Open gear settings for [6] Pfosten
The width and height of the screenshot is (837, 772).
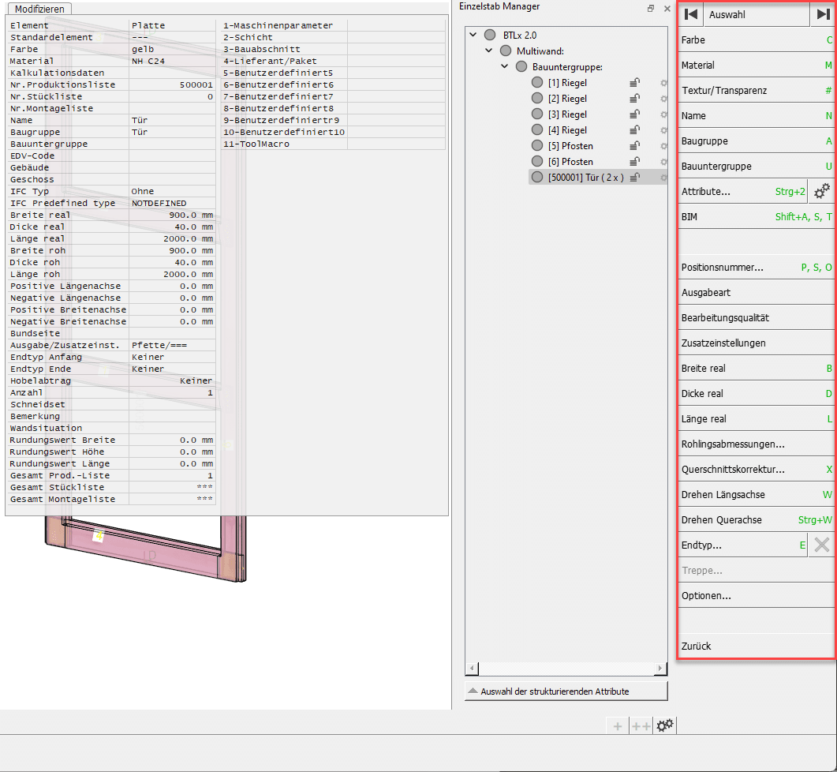click(663, 161)
